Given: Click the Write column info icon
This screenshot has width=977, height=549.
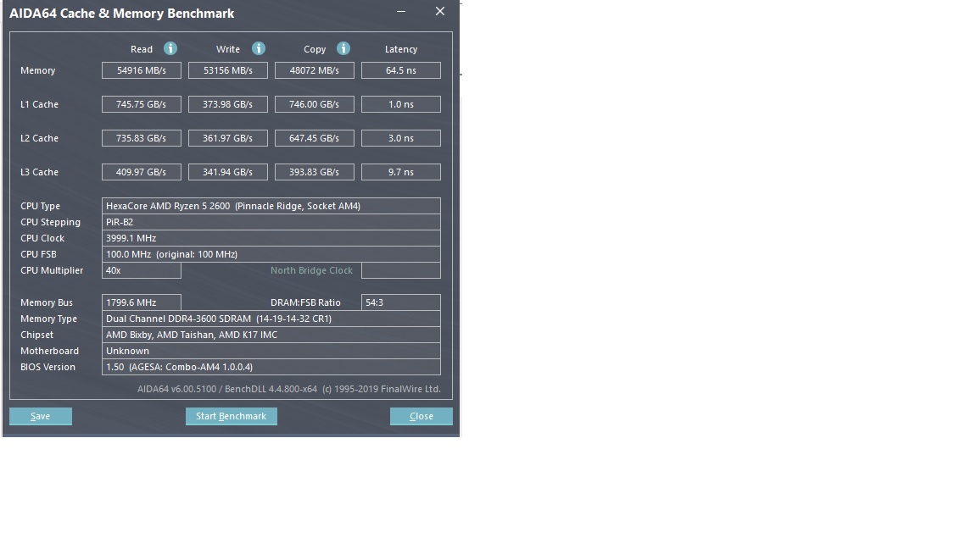Looking at the screenshot, I should (259, 48).
